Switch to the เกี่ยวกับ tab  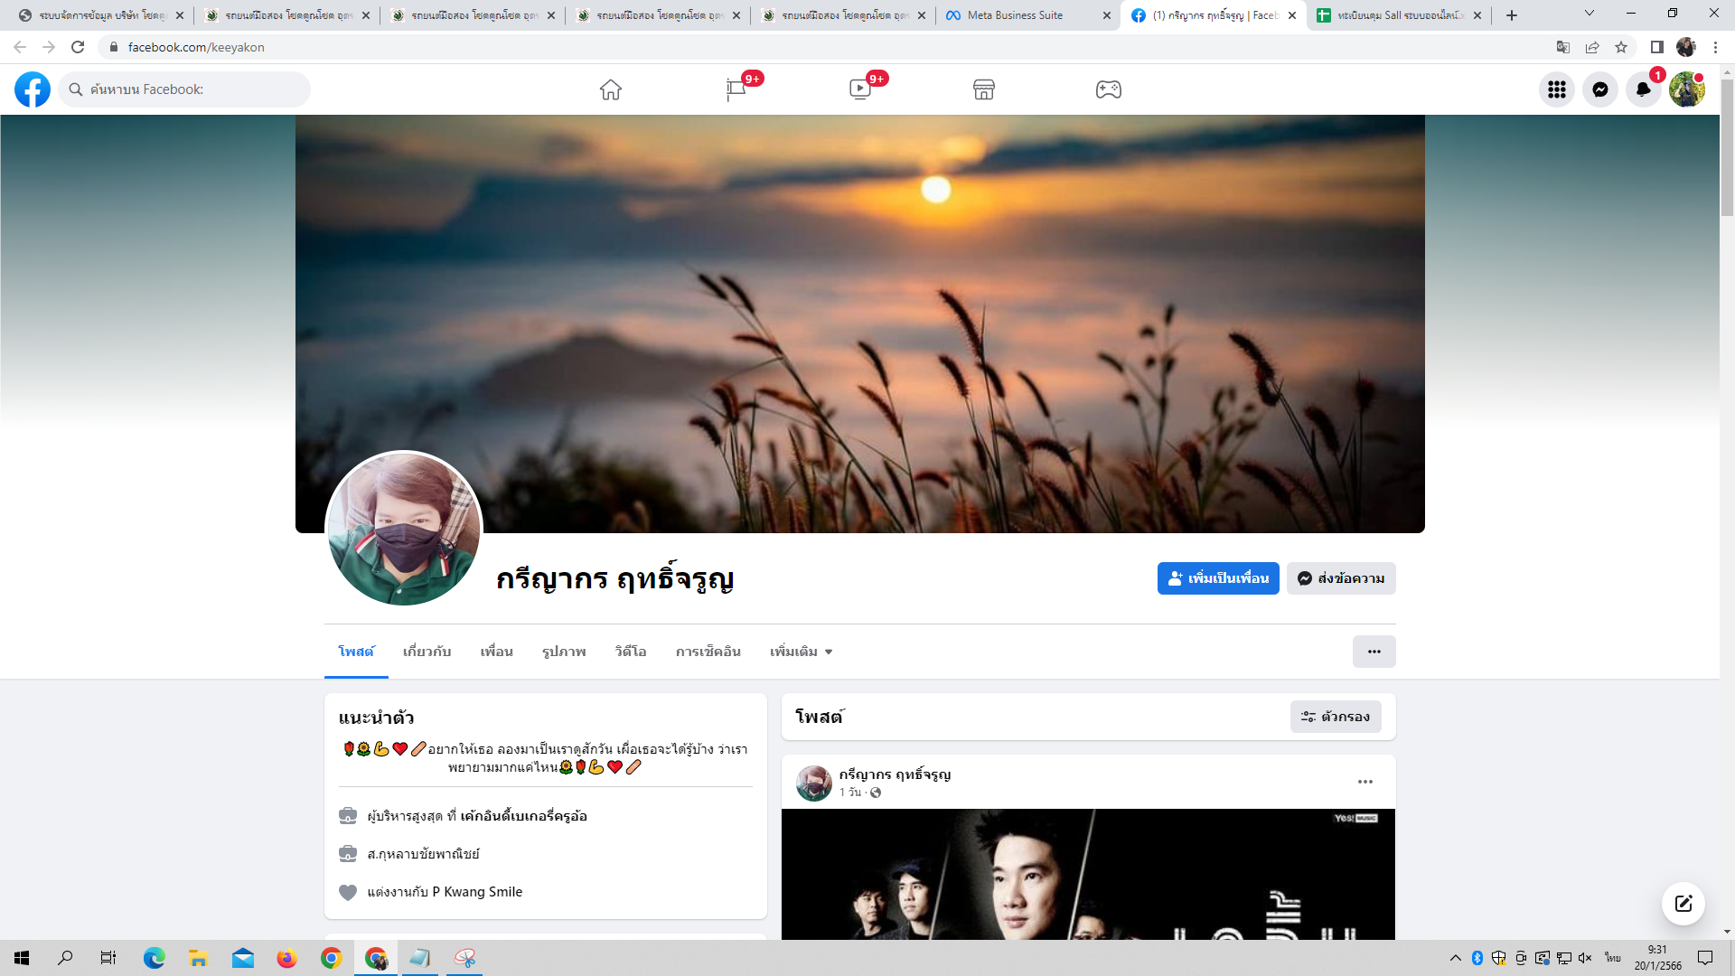coord(427,652)
